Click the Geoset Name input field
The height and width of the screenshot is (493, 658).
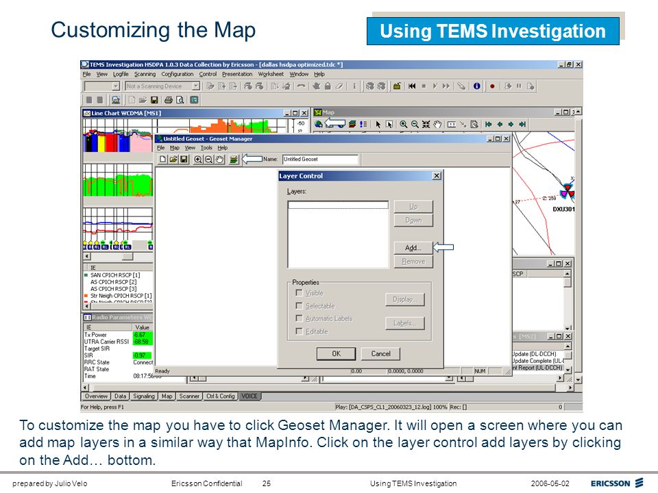[x=320, y=160]
